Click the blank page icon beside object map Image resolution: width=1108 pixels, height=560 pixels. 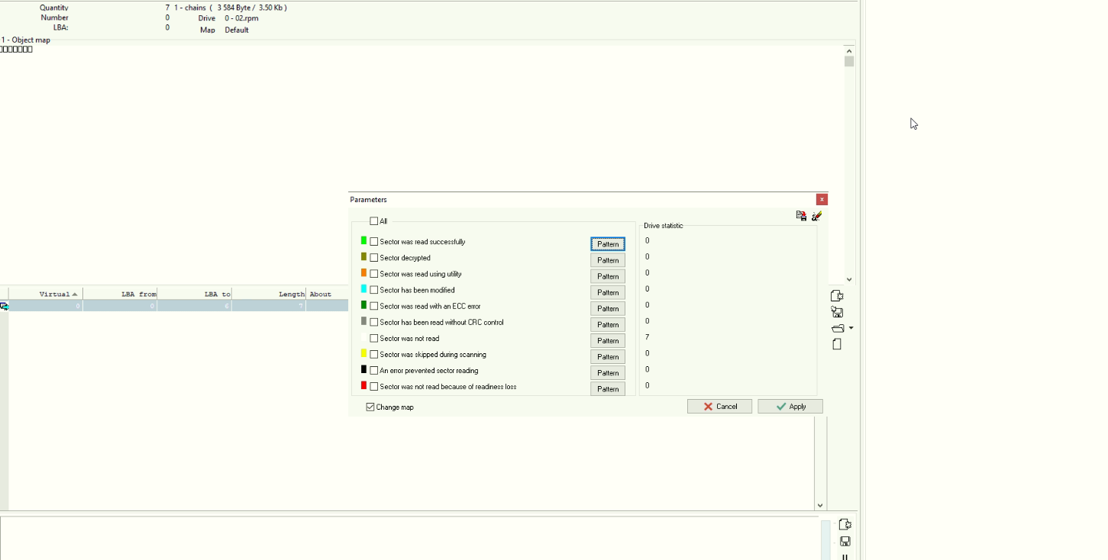click(x=837, y=344)
